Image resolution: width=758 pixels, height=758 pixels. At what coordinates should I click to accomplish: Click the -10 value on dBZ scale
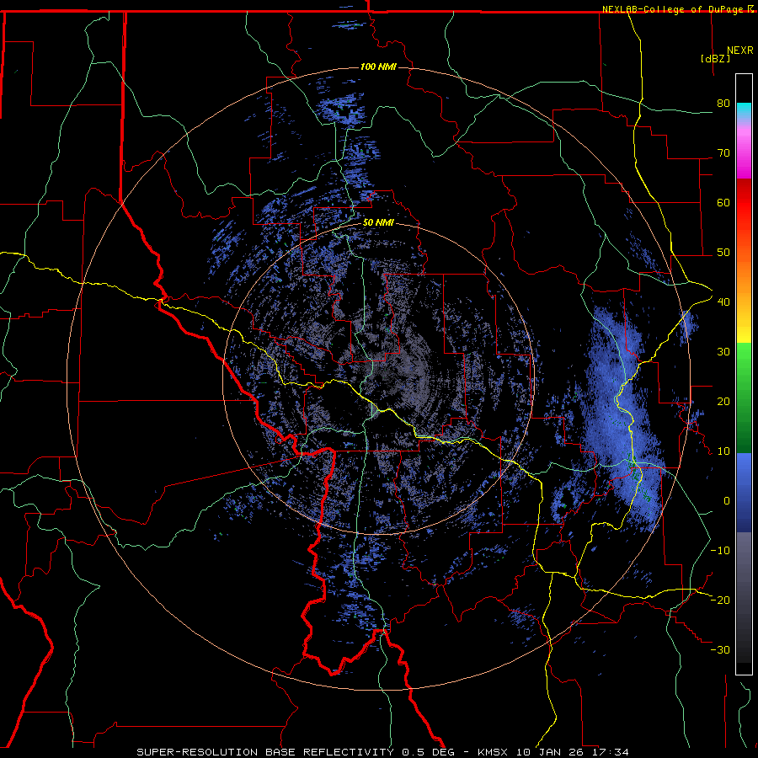click(720, 550)
